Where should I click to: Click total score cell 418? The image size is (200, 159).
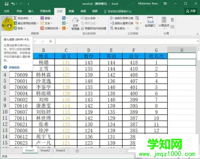(x=134, y=62)
